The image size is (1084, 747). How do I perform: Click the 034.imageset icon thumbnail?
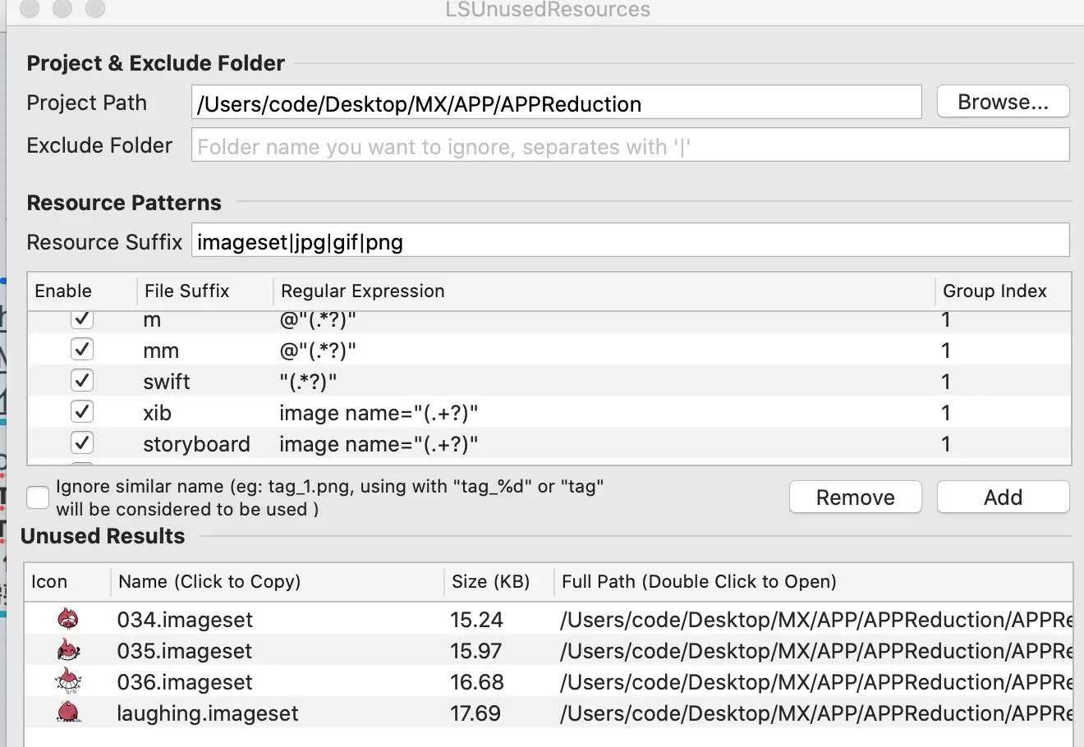tap(68, 619)
